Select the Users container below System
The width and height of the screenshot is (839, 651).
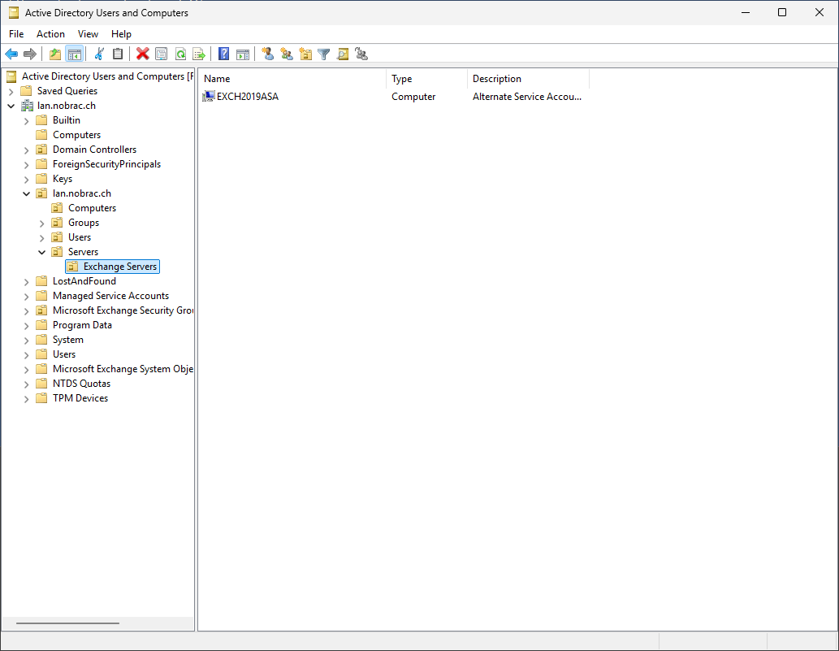[64, 354]
